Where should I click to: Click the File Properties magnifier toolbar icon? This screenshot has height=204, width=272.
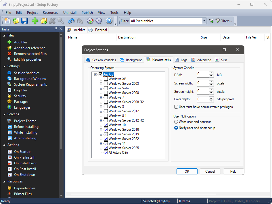point(61,21)
